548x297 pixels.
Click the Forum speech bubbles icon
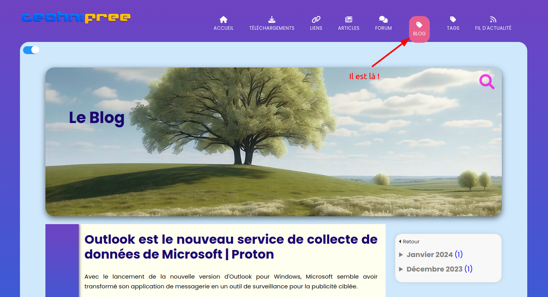tap(383, 20)
